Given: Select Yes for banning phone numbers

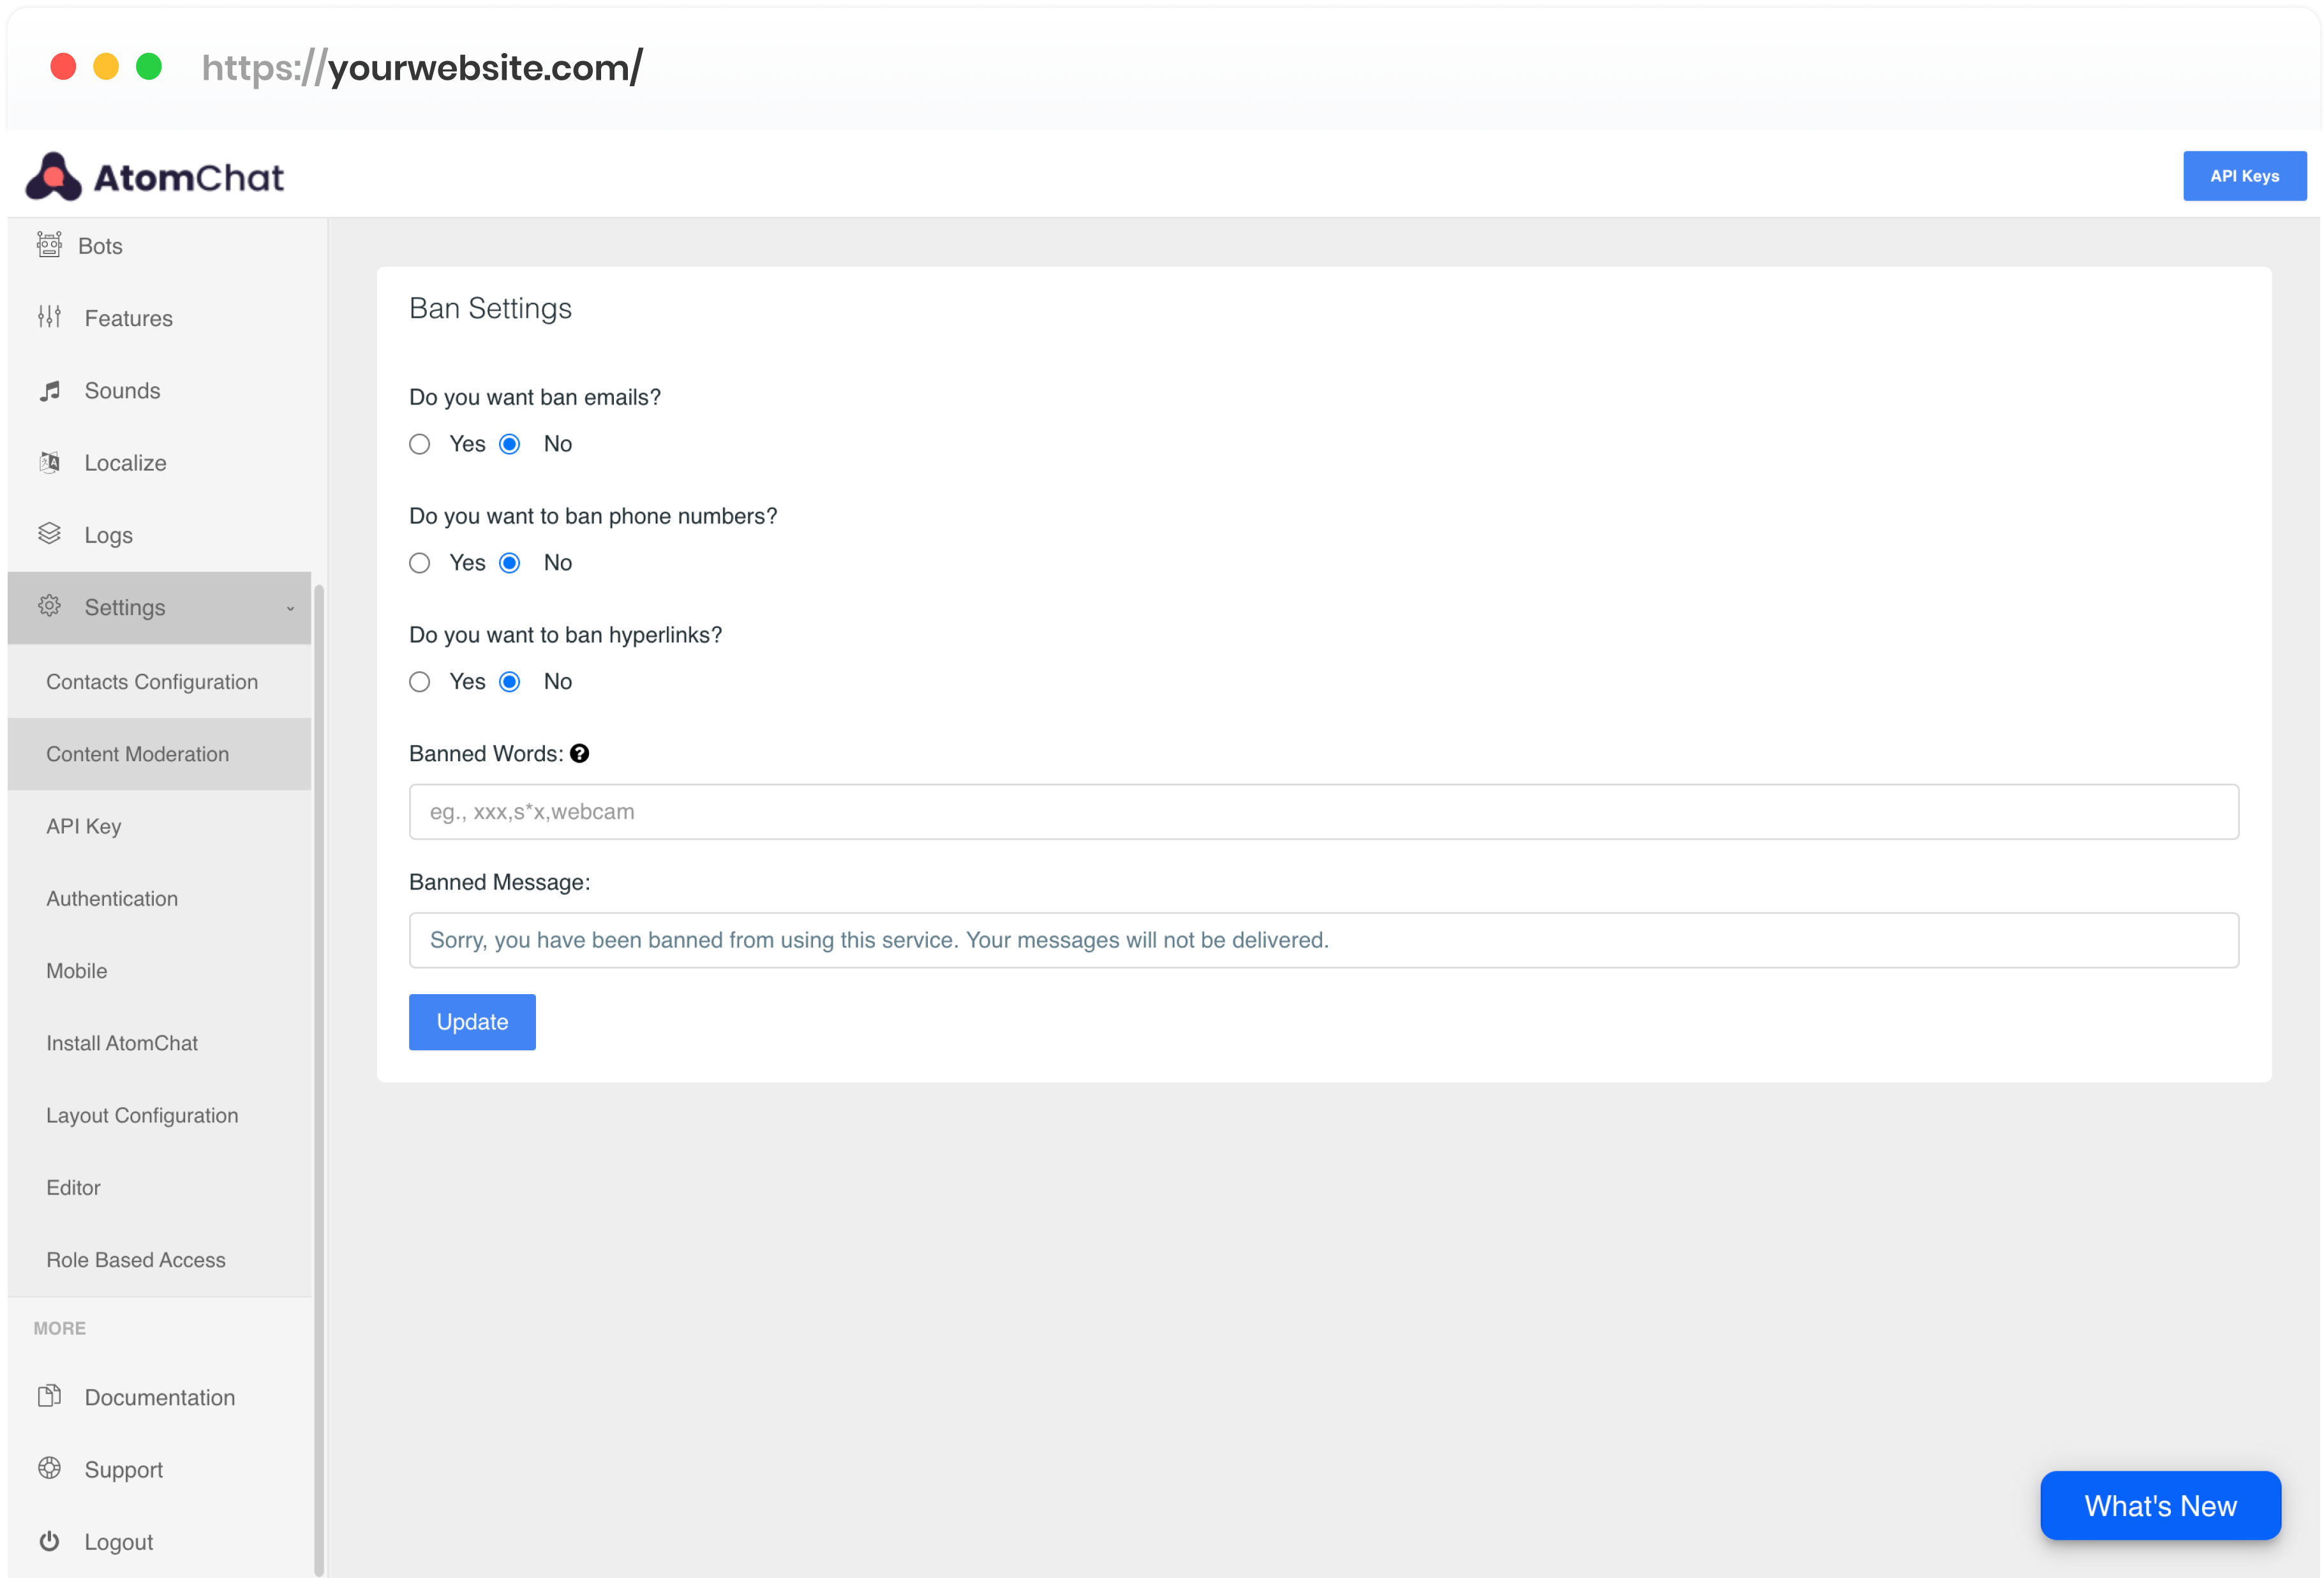Looking at the screenshot, I should (x=420, y=563).
